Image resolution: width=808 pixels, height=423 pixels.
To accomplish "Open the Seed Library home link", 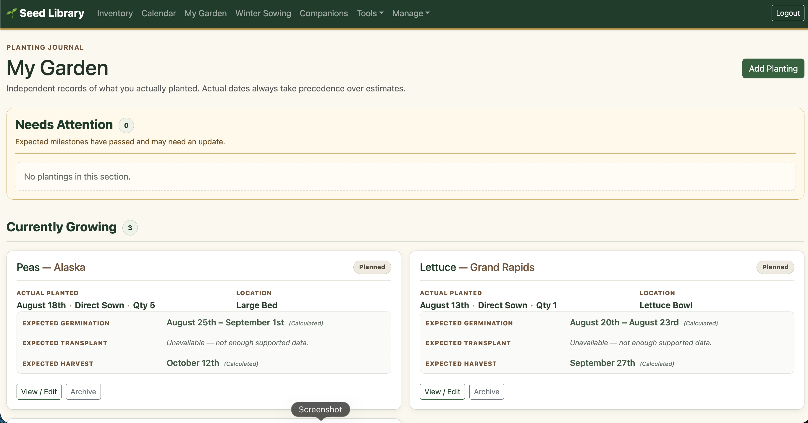I will pos(46,13).
